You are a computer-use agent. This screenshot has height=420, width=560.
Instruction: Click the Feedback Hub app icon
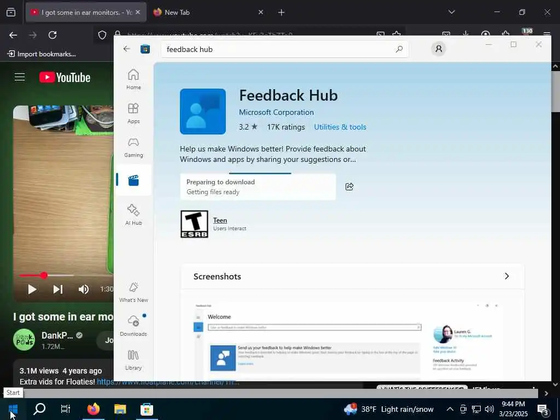[x=203, y=112]
